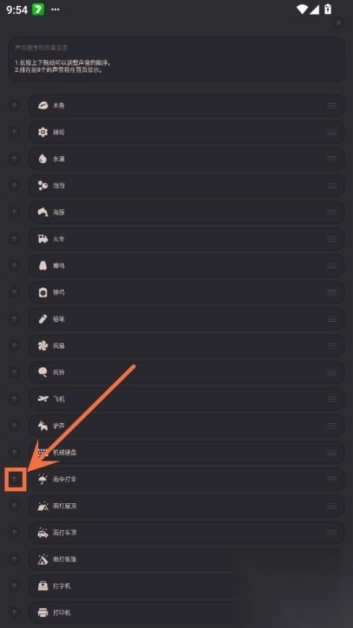
Task: Tap the up arrow beside 打印机
Action: pos(15,613)
